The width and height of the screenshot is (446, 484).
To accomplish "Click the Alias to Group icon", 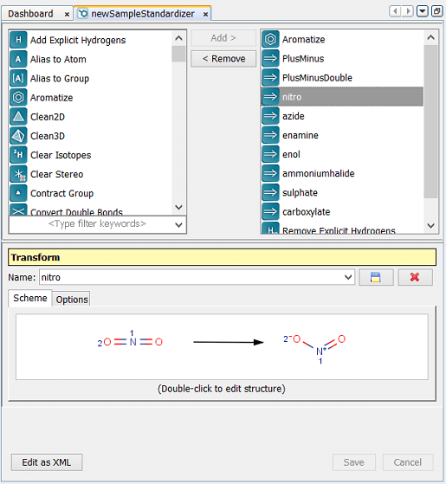I will (x=18, y=79).
